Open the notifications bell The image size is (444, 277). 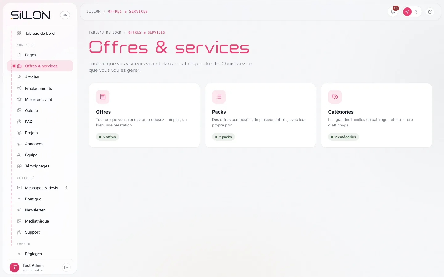pos(393,12)
